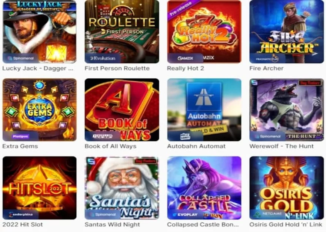Viewport: 326px width, 232px height.
Task: Open the Extra Gems game thumbnail
Action: [x=40, y=110]
